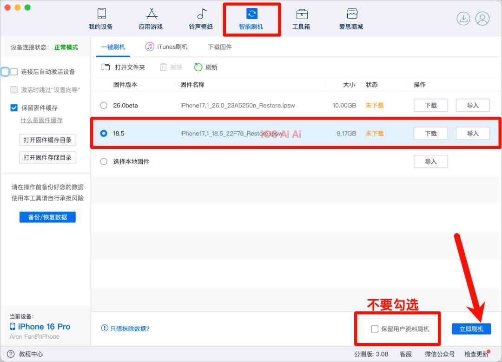Open the 应用游戏 apps icon
This screenshot has height=362, width=502.
[x=152, y=14]
